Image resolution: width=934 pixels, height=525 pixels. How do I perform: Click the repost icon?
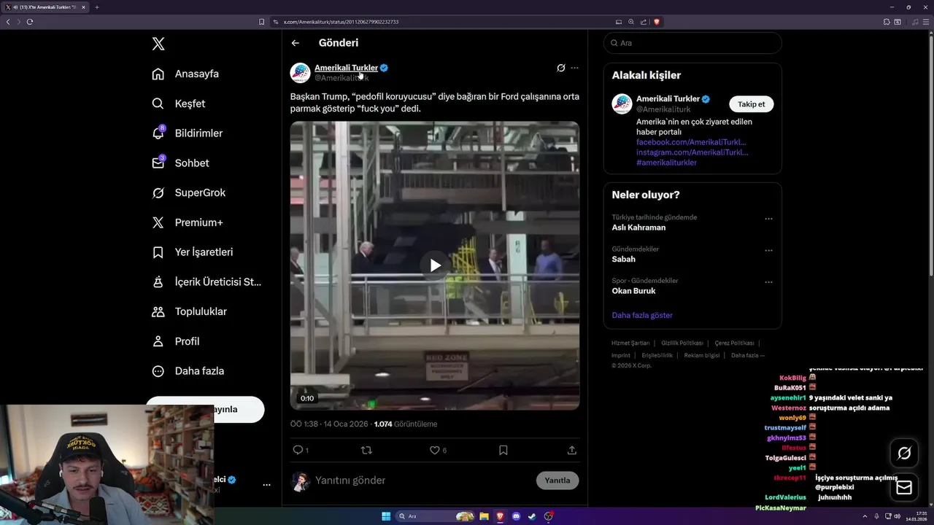click(366, 450)
